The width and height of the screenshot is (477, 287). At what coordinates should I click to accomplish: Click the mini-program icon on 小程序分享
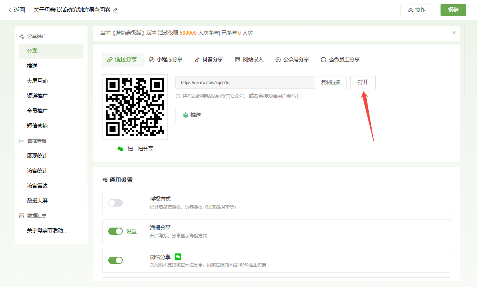click(x=152, y=60)
